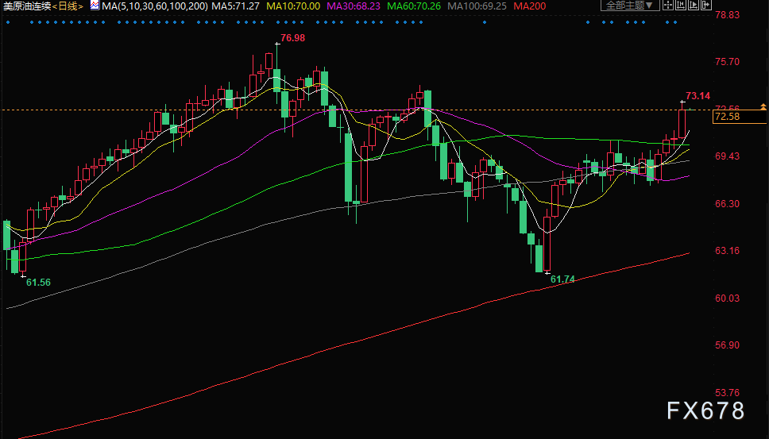Select the MA30:68.23 magenta legend
The image size is (769, 439).
click(354, 7)
